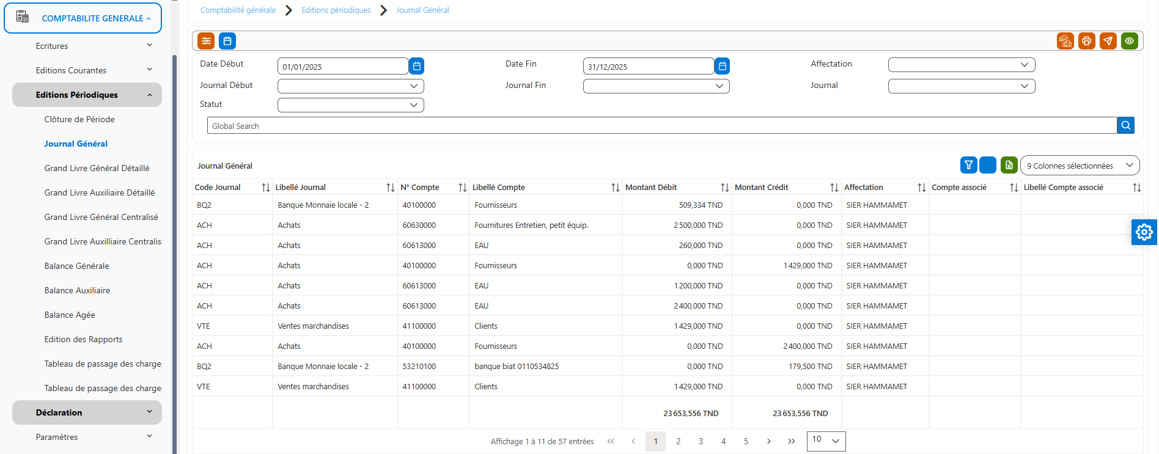Click the Date Début field 01/01/2025
This screenshot has height=454, width=1159.
(343, 66)
